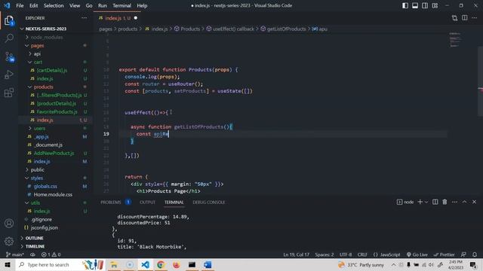Open errors and warnings status item
Image resolution: width=483 pixels, height=271 pixels.
51,254
